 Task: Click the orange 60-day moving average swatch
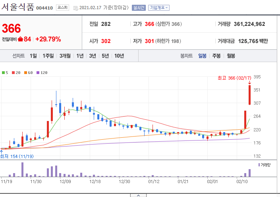pyautogui.click(x=25, y=73)
